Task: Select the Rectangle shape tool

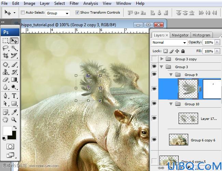Action: (14, 103)
